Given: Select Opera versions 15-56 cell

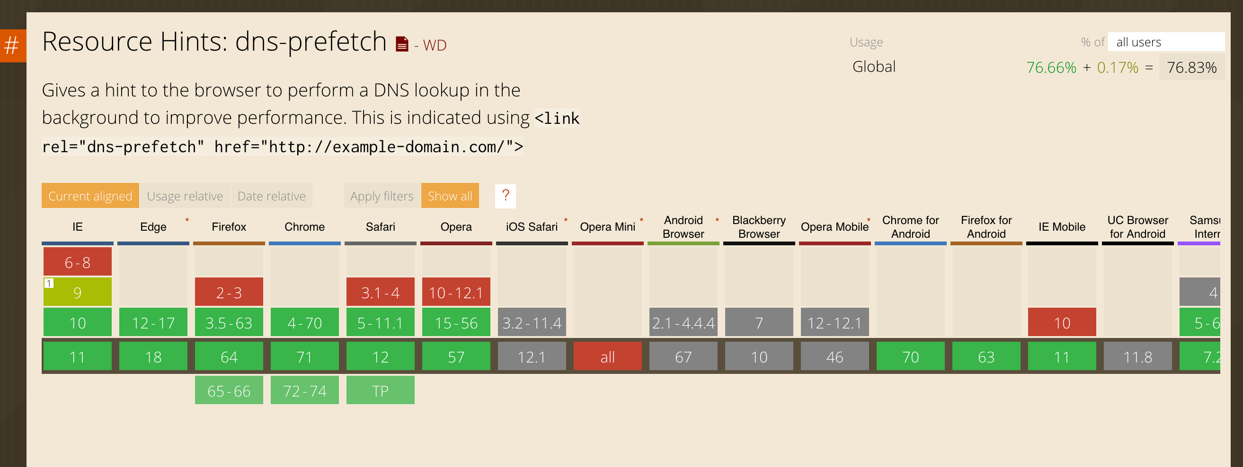Looking at the screenshot, I should pos(456,322).
